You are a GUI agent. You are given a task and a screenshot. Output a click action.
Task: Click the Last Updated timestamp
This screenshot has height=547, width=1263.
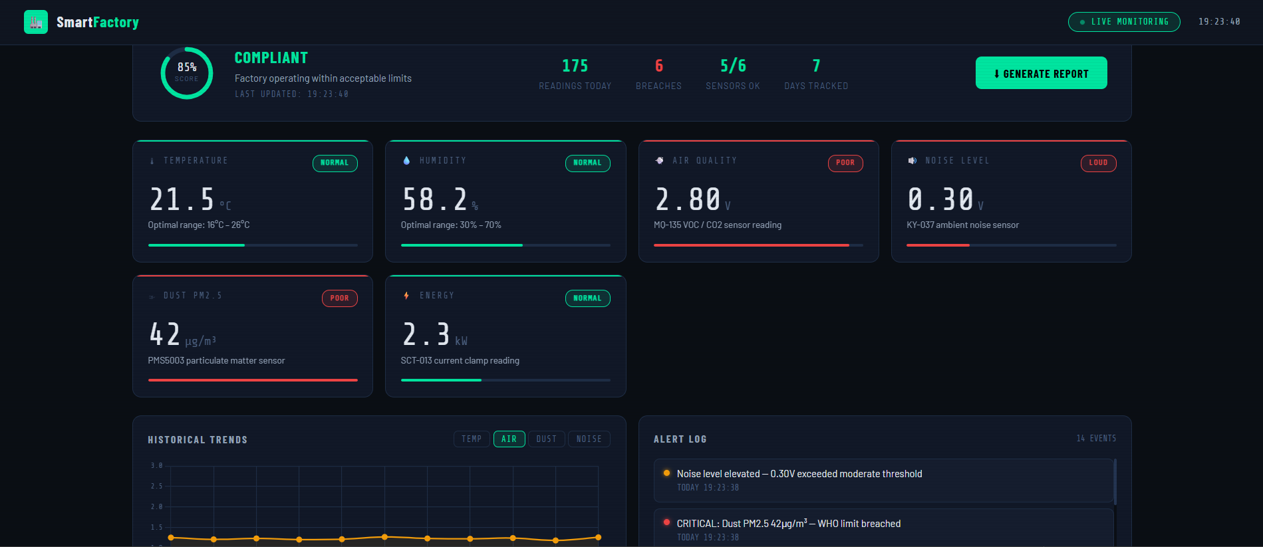[x=291, y=94]
